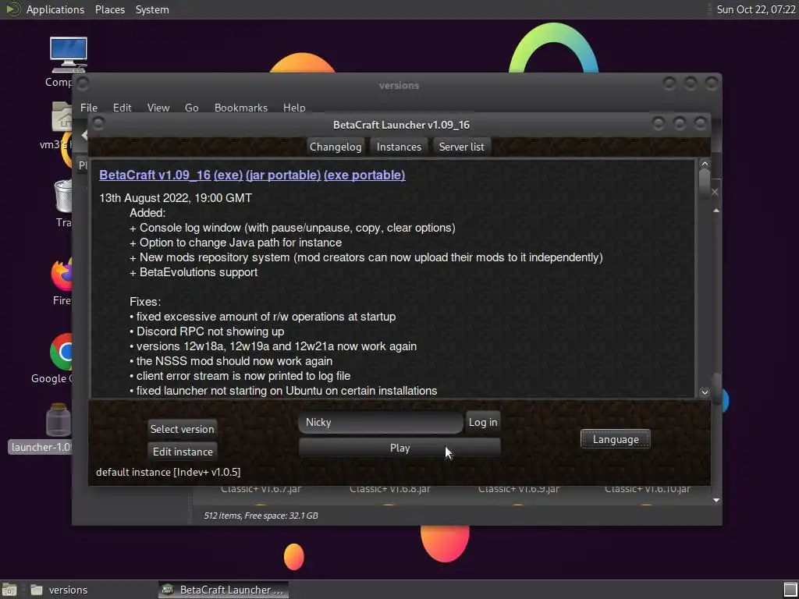This screenshot has width=799, height=599.
Task: Click the Log in button
Action: pos(483,422)
